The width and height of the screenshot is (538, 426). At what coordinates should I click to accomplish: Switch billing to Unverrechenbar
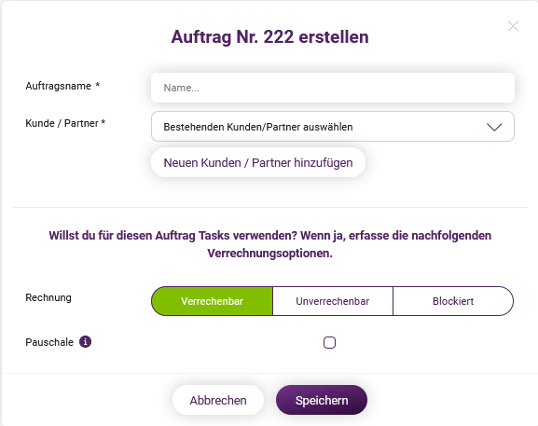333,301
